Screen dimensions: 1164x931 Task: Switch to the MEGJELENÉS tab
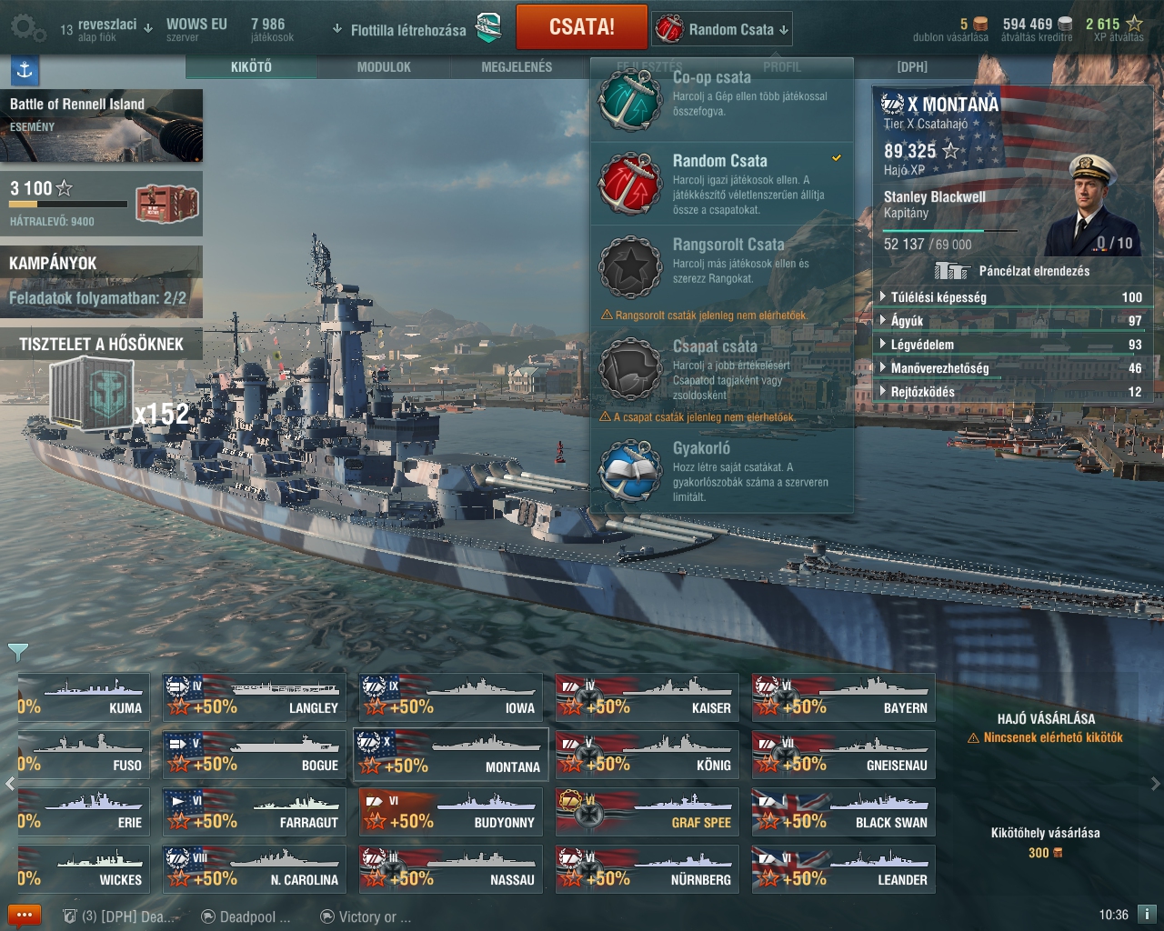click(x=517, y=67)
